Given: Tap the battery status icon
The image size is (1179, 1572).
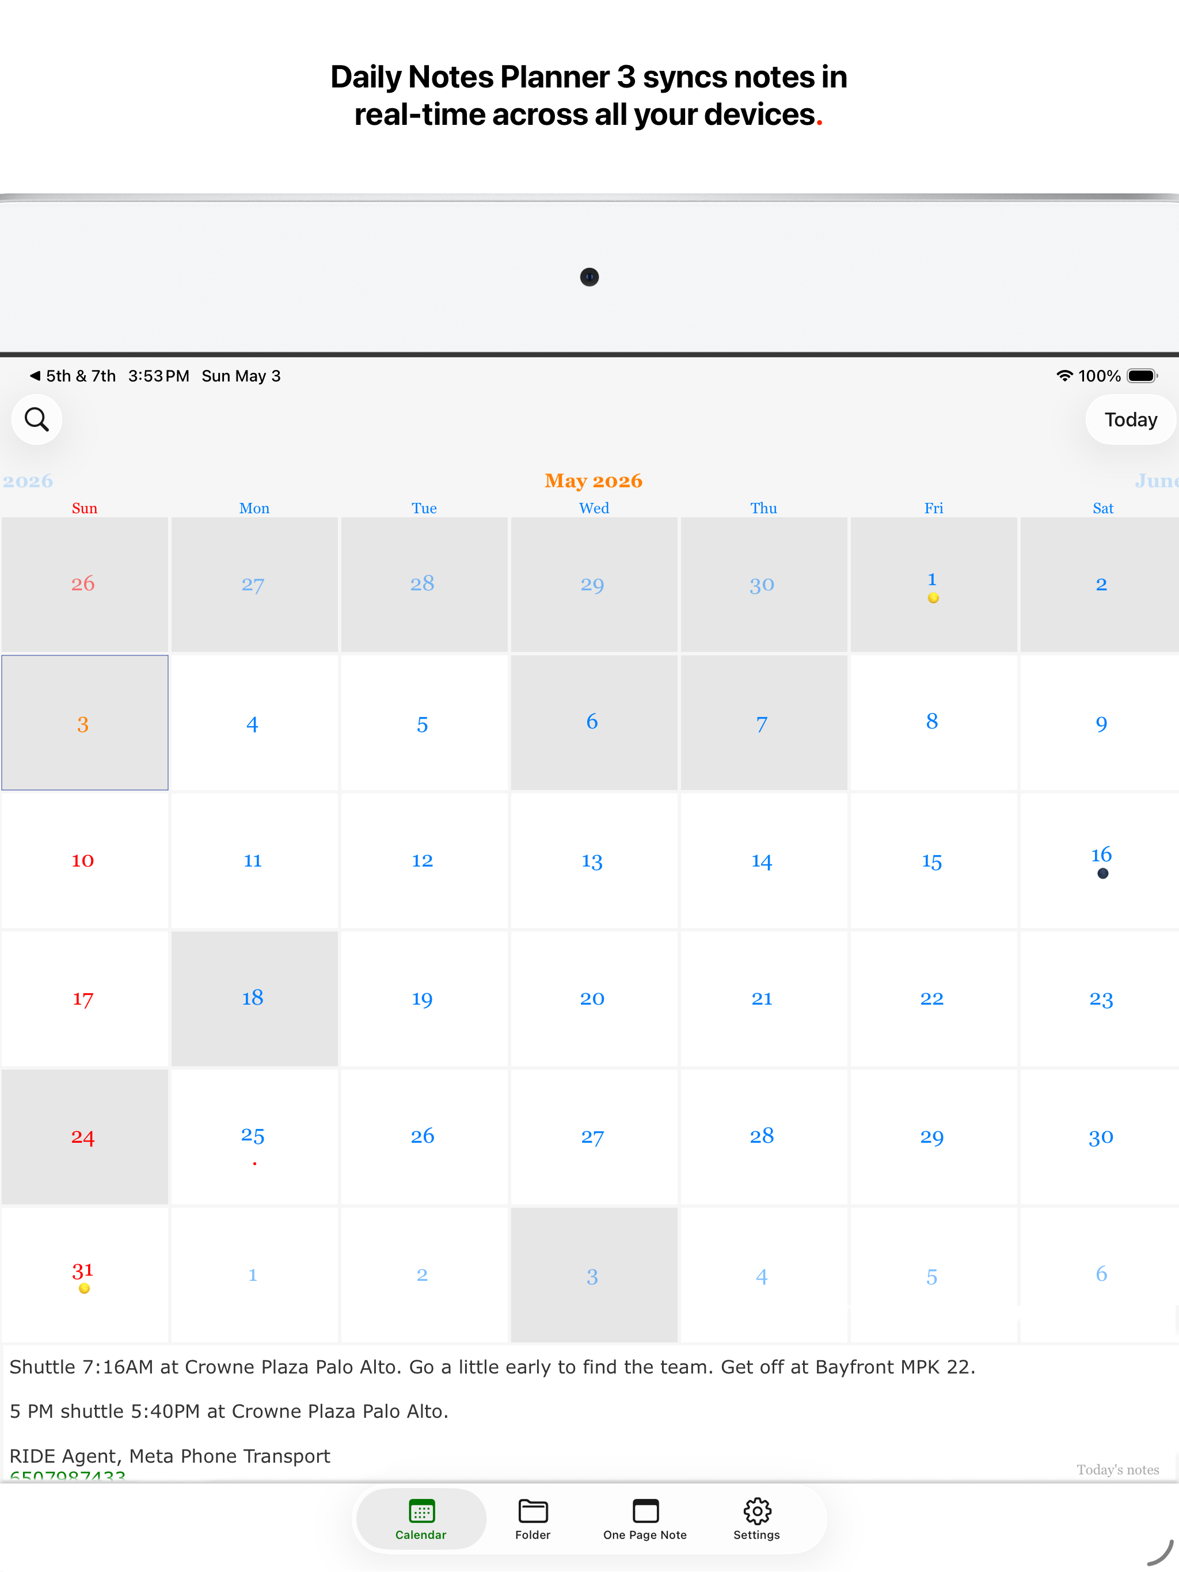Looking at the screenshot, I should (x=1142, y=376).
